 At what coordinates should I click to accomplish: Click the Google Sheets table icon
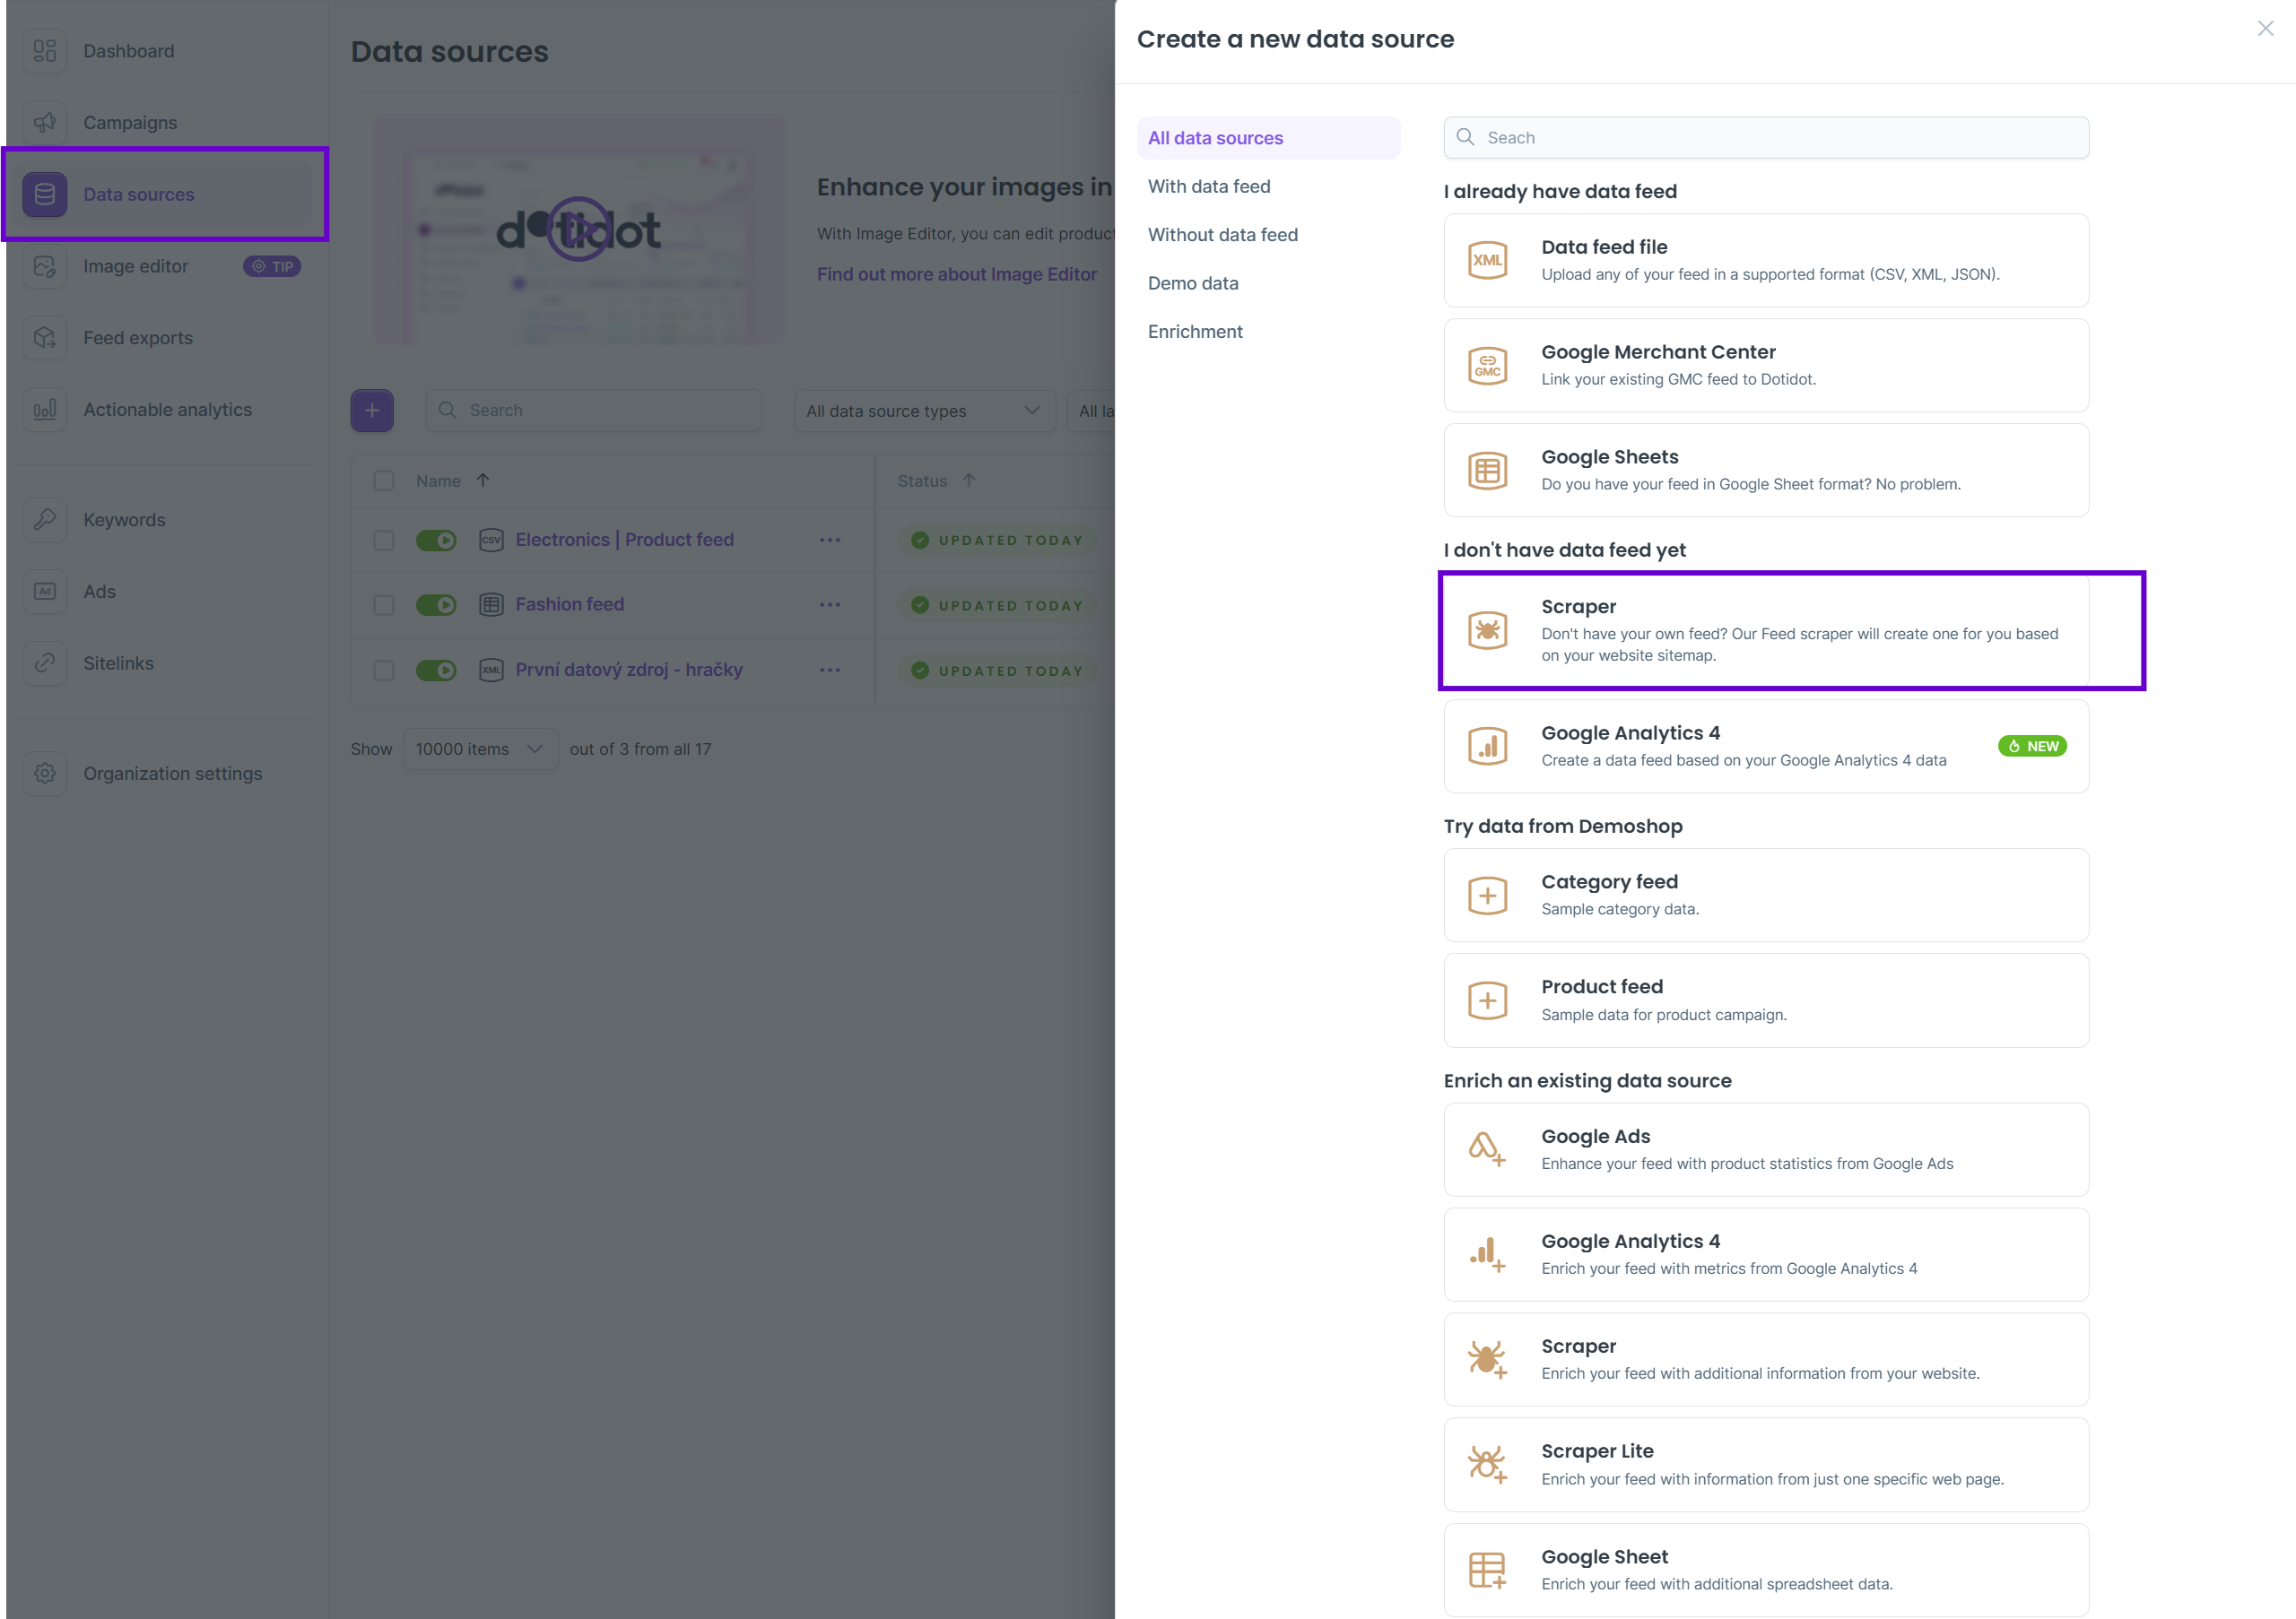point(1487,470)
